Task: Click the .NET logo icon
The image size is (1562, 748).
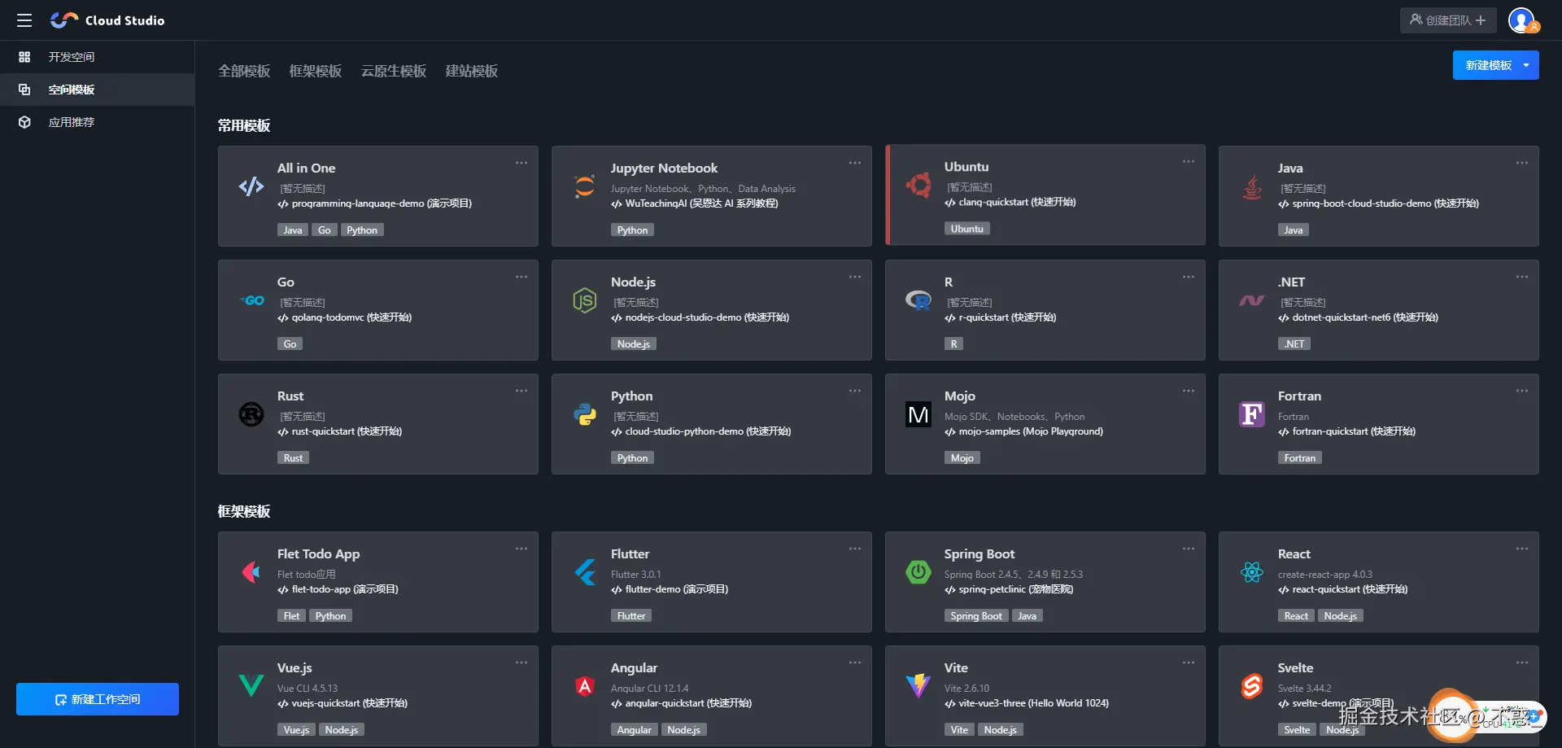Action: pos(1252,300)
